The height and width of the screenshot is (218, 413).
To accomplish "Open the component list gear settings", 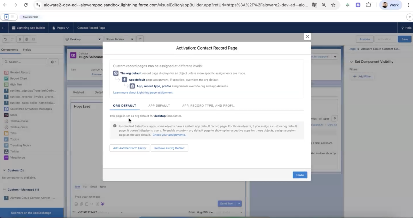I will pyautogui.click(x=53, y=62).
